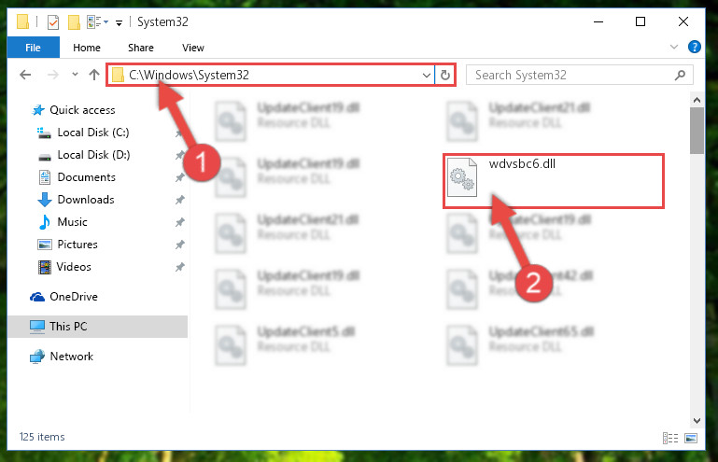Click the Up one level arrow

94,75
